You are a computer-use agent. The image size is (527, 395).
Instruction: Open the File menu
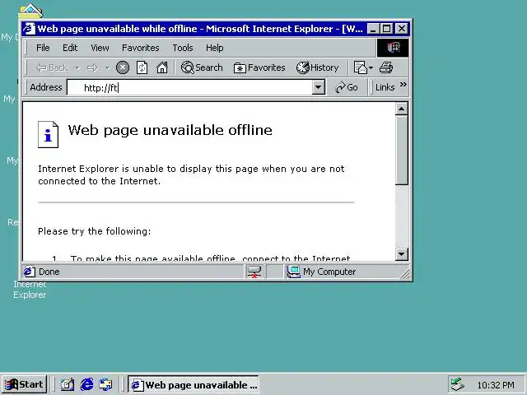click(x=43, y=48)
